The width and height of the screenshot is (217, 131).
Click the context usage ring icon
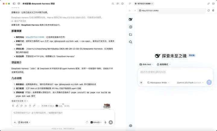(87, 122)
